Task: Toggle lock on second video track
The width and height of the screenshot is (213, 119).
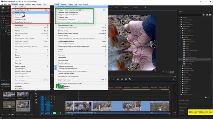Action: pos(45,100)
